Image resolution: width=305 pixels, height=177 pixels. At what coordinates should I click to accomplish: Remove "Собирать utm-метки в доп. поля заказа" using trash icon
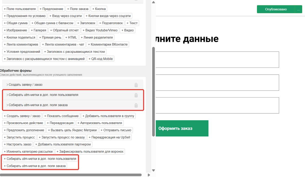[x=136, y=105]
